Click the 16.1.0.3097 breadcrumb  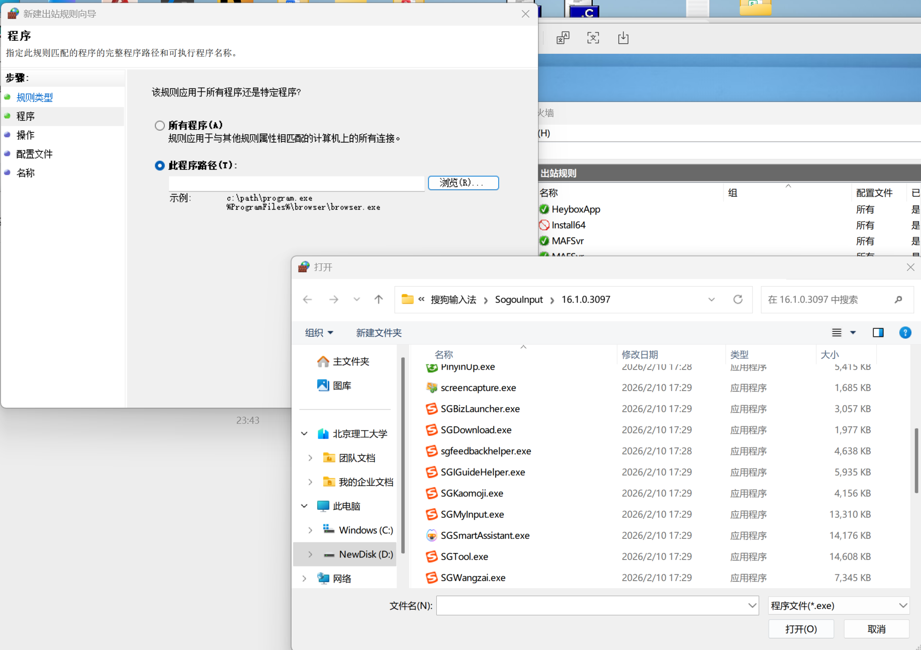pyautogui.click(x=586, y=300)
